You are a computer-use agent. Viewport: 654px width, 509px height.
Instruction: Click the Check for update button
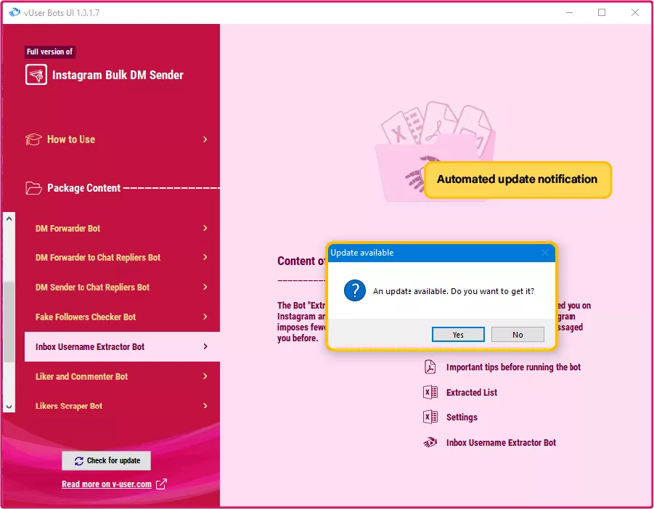(107, 460)
